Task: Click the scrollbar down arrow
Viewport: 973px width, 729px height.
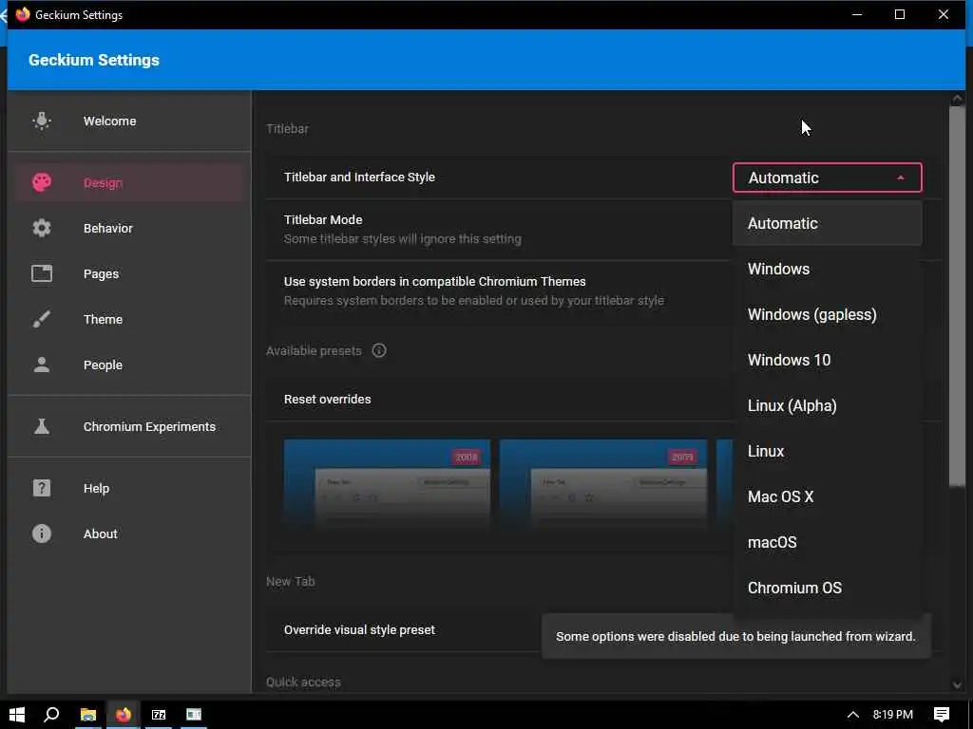Action: point(957,684)
